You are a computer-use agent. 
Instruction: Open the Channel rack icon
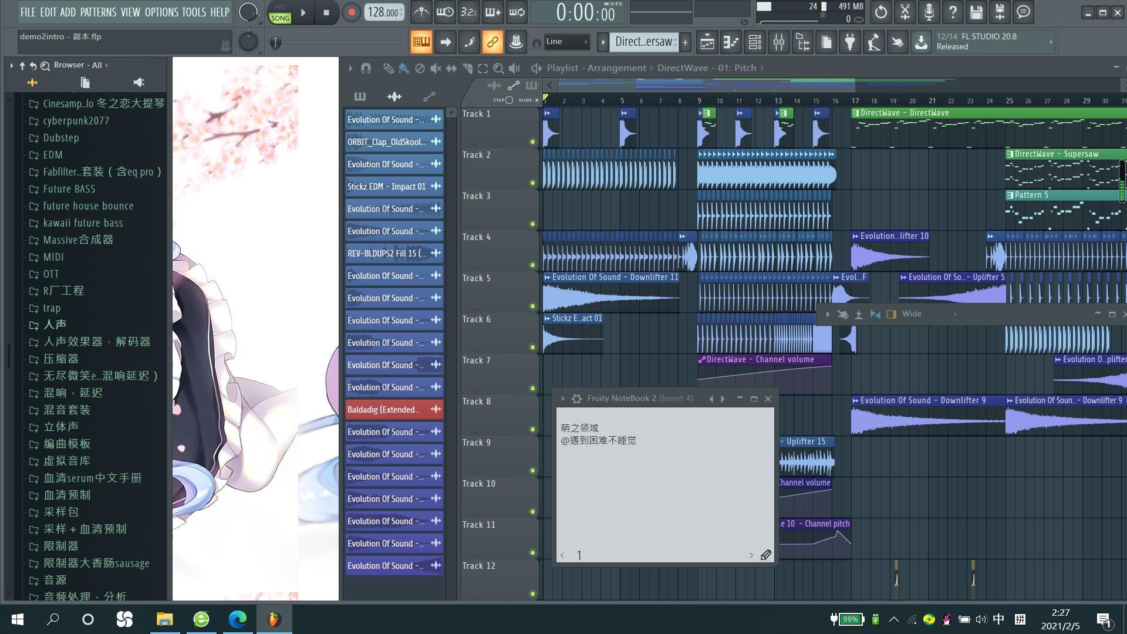pos(755,42)
